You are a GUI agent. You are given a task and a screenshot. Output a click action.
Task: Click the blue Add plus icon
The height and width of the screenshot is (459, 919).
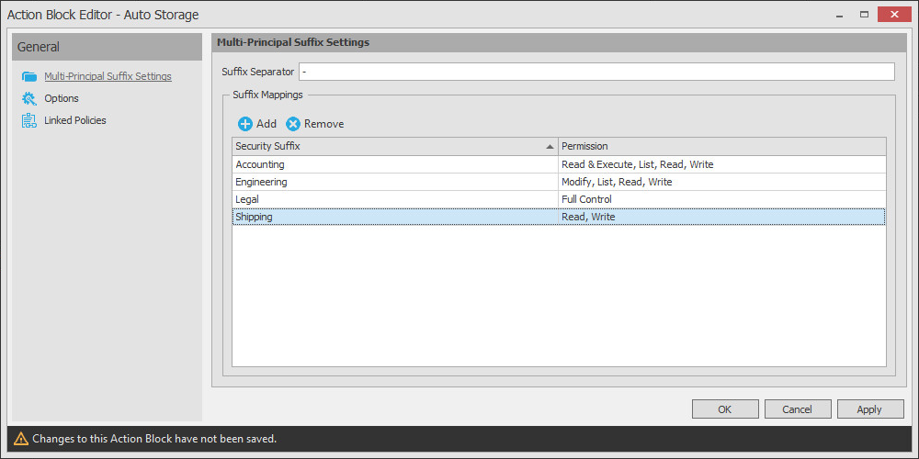point(245,124)
